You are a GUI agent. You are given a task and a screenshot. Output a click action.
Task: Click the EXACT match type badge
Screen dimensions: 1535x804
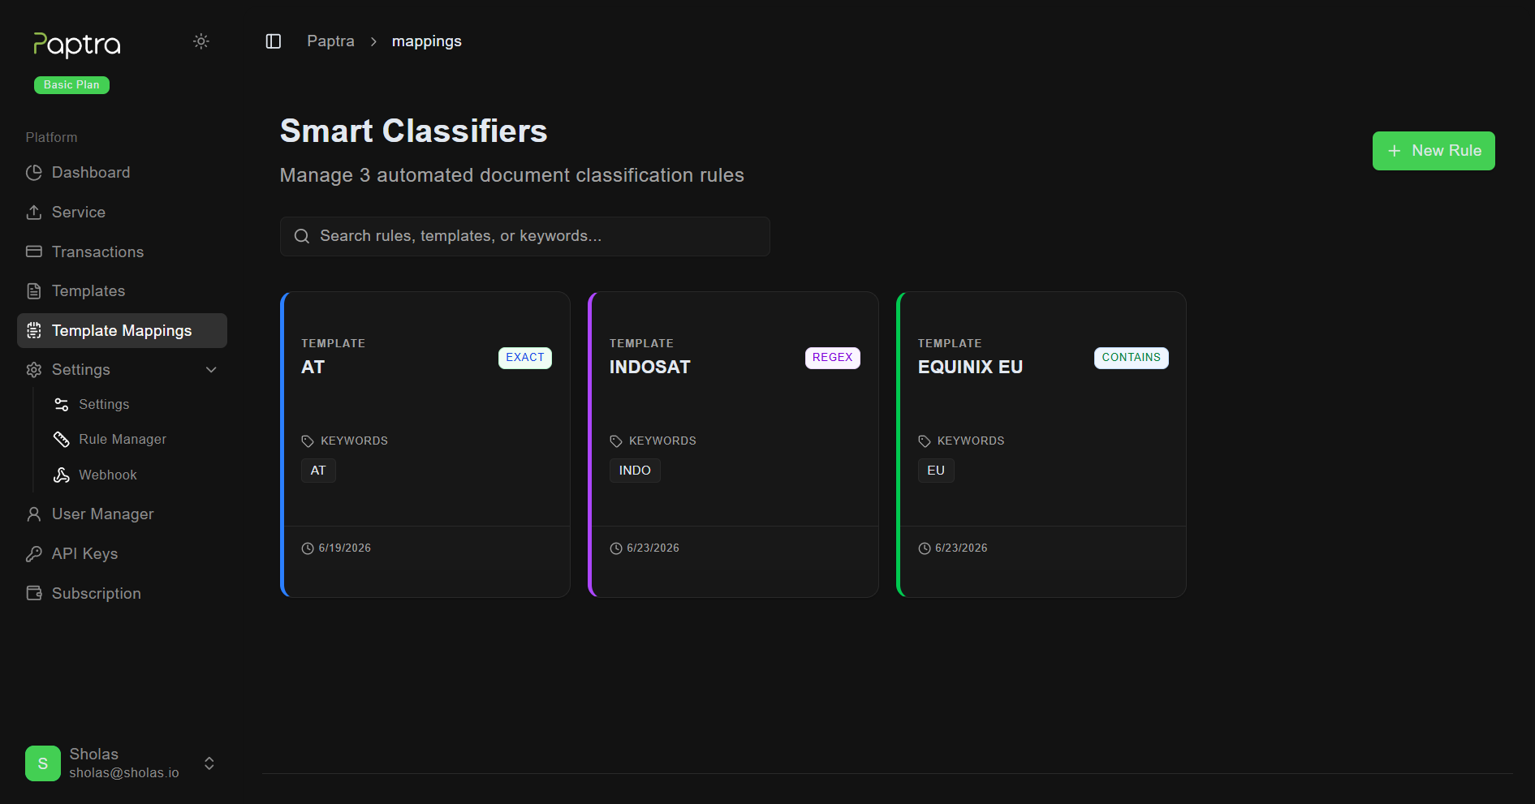525,358
